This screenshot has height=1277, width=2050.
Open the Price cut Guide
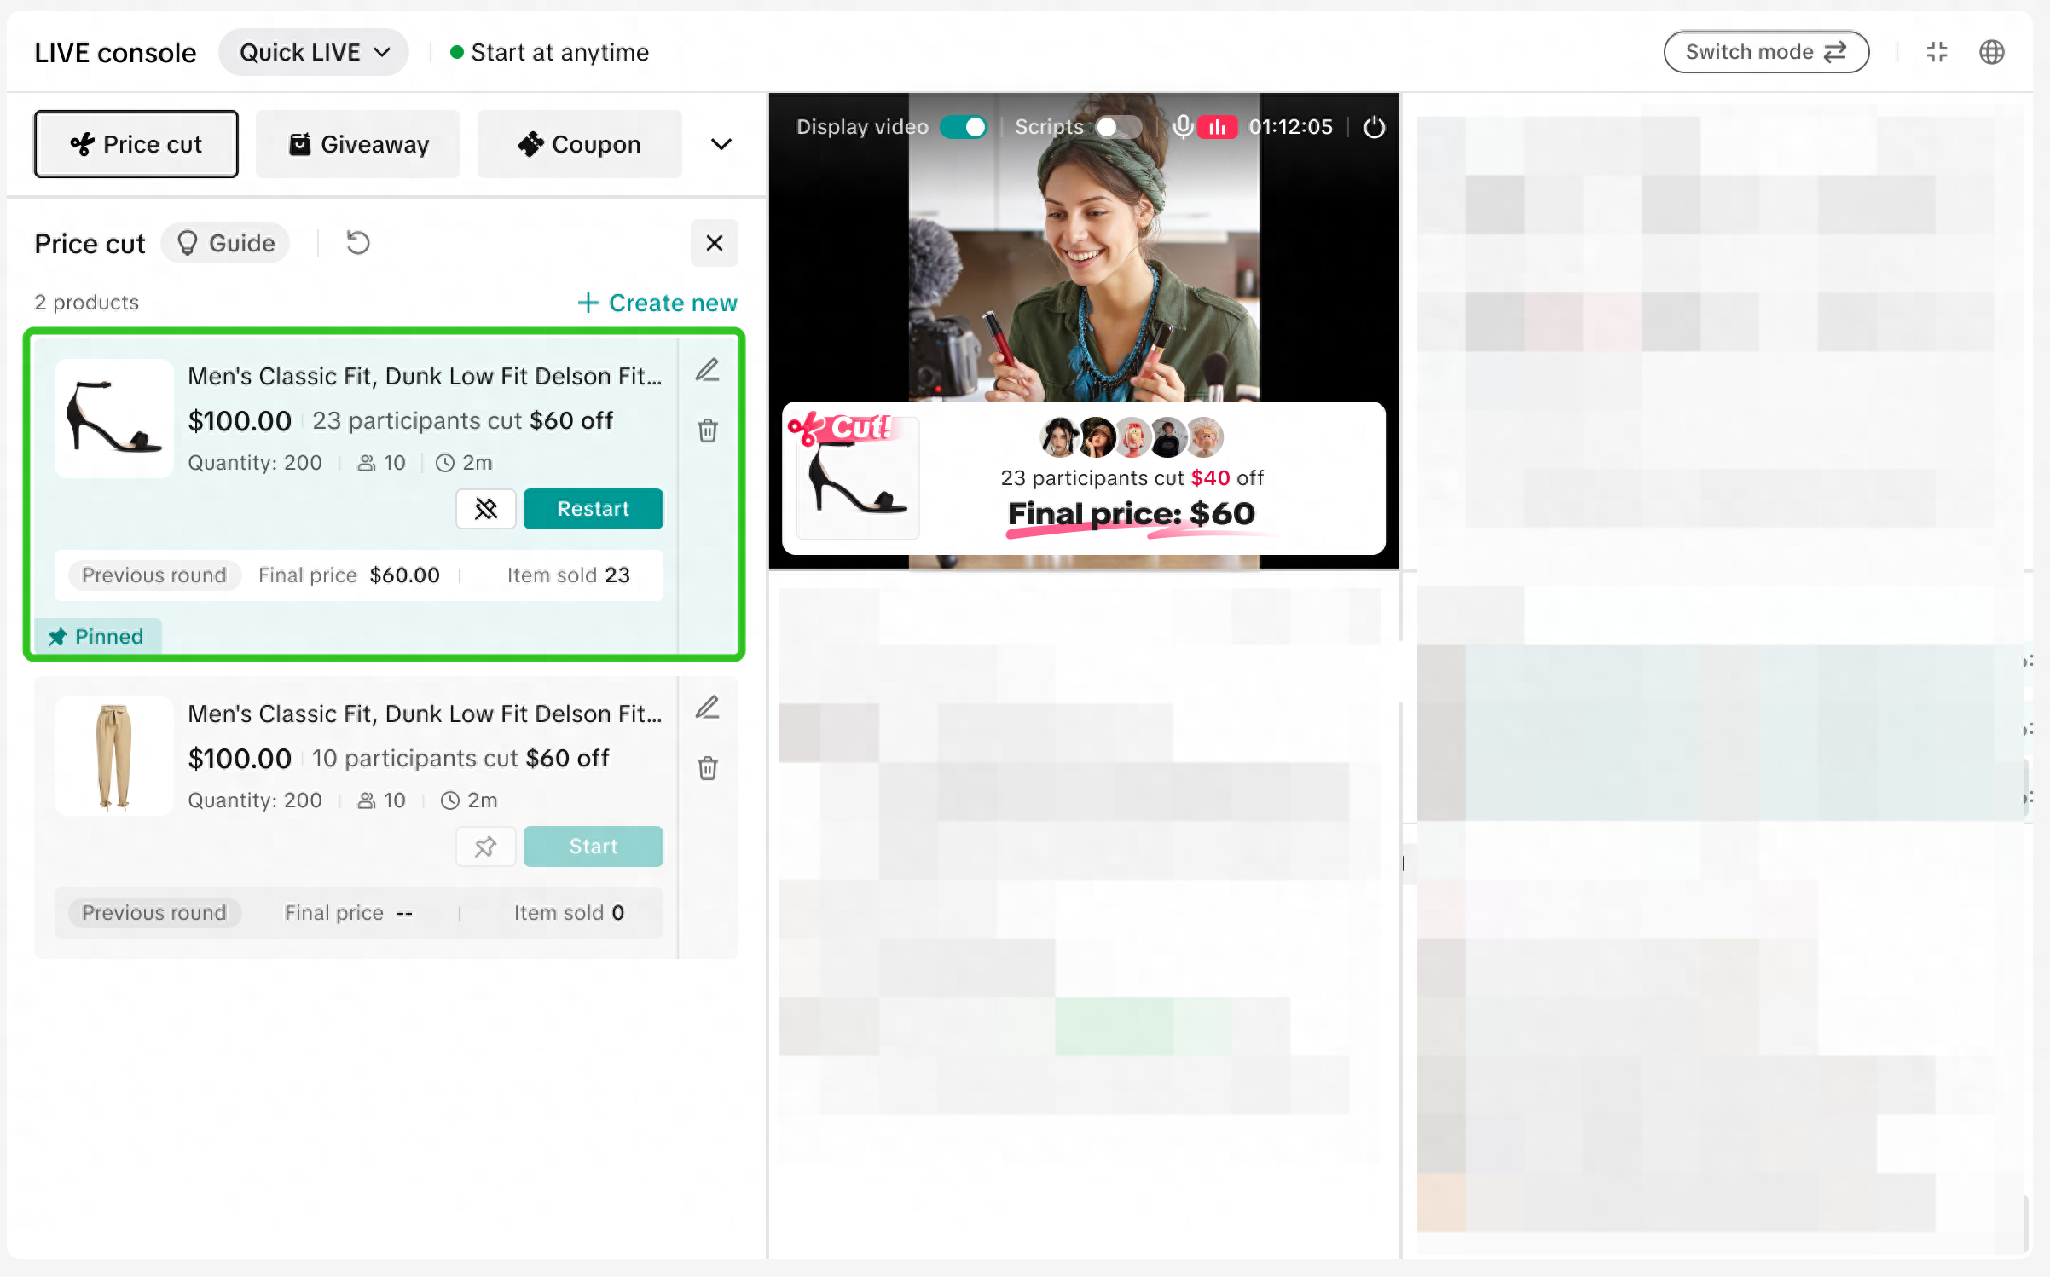point(226,244)
